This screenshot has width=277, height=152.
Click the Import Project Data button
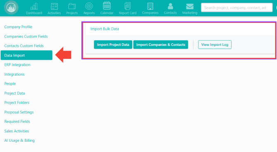coord(113,44)
